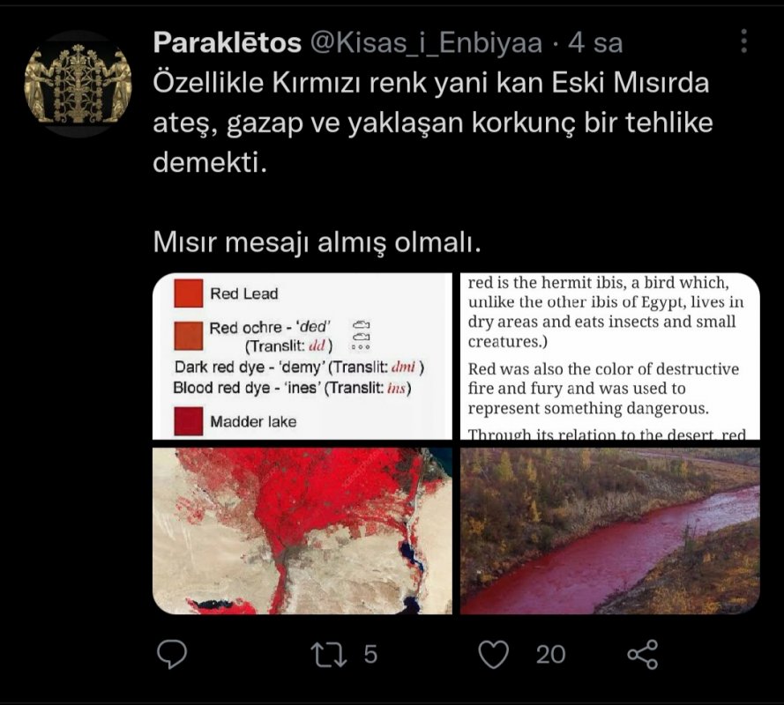Image resolution: width=784 pixels, height=705 pixels.
Task: Open the share icon
Action: [643, 654]
